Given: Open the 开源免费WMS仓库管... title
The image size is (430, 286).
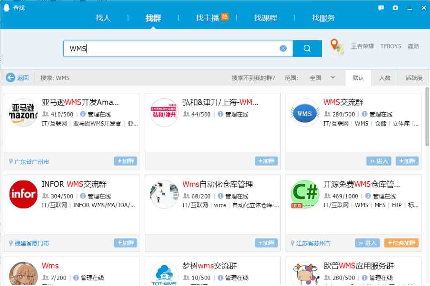Looking at the screenshot, I should click(x=362, y=184).
